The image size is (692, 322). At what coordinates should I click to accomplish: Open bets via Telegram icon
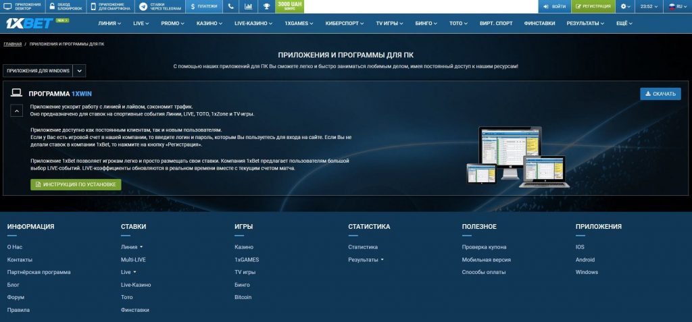point(143,7)
